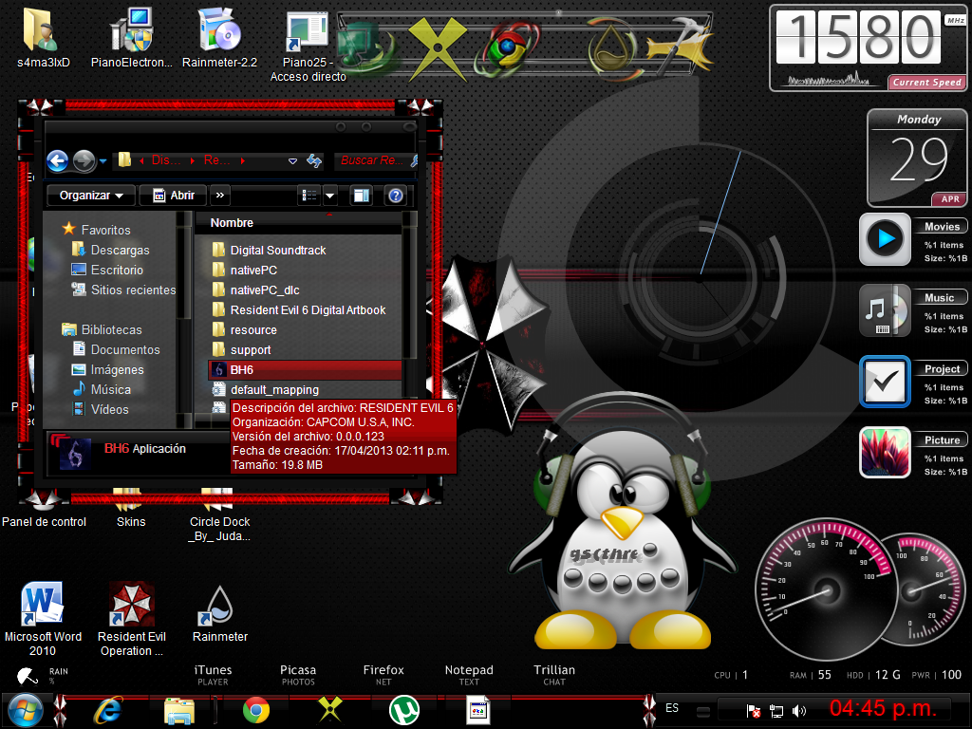The width and height of the screenshot is (972, 729).
Task: Open the volume speaker tray icon
Action: tap(799, 710)
